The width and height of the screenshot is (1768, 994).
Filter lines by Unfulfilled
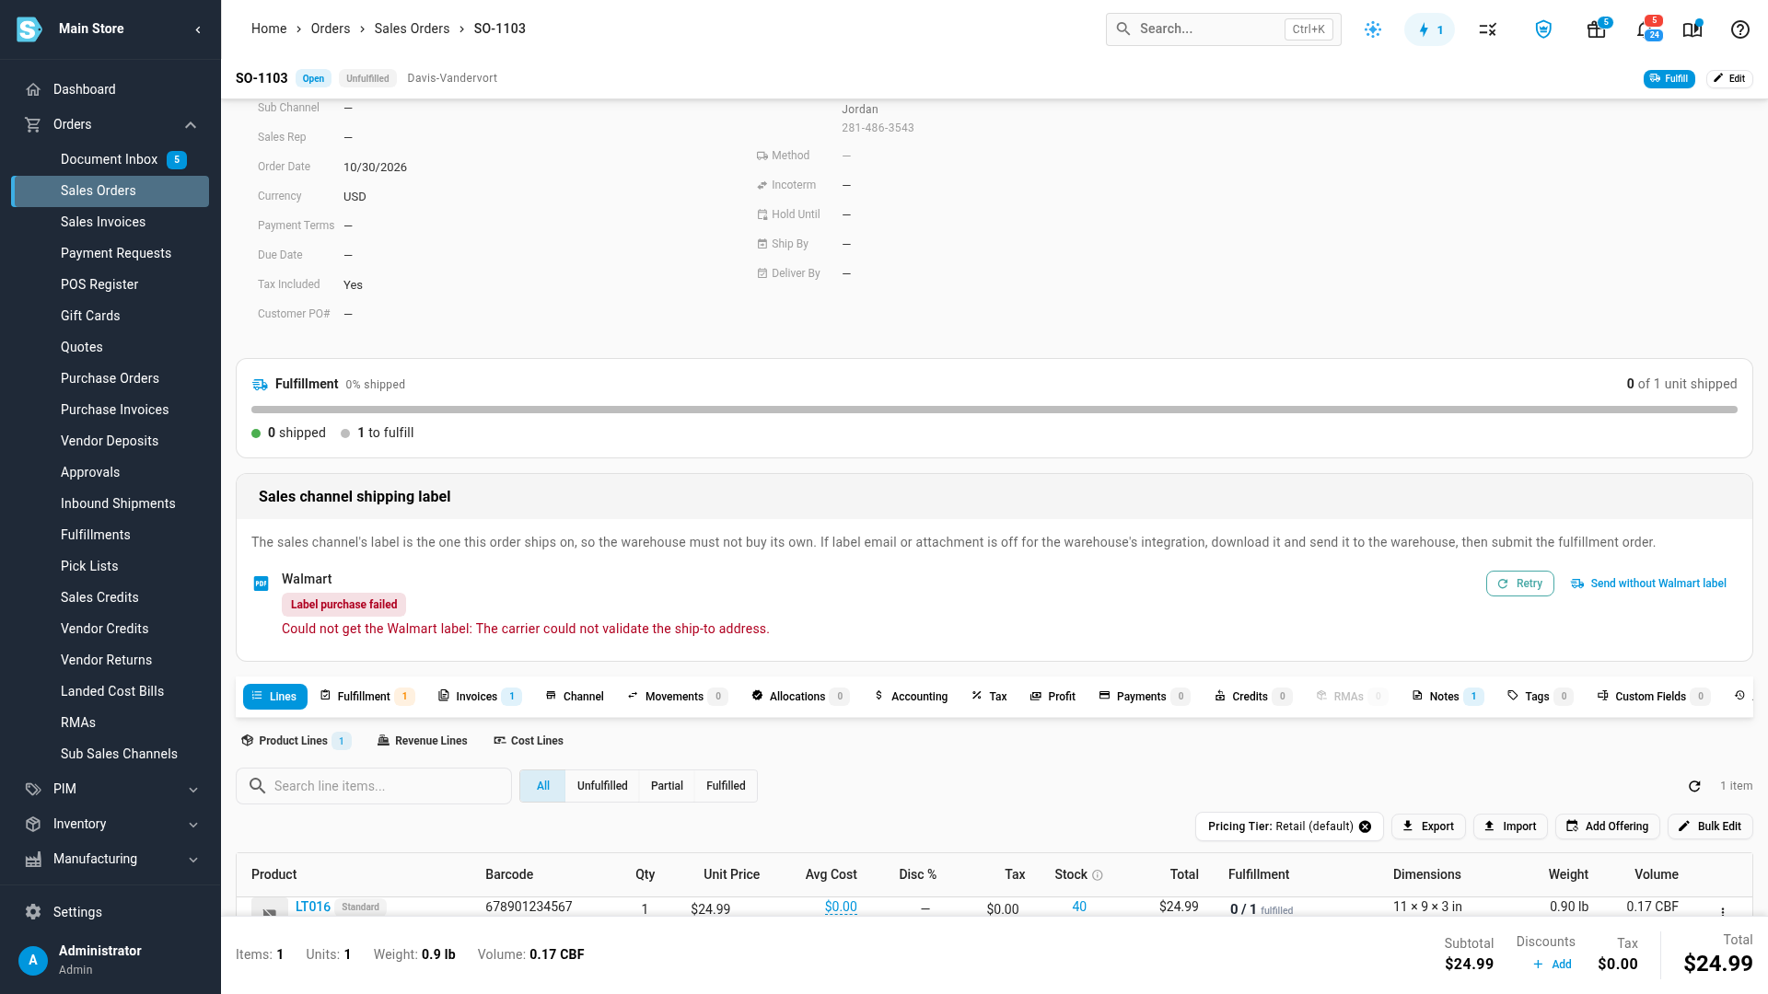pos(602,786)
